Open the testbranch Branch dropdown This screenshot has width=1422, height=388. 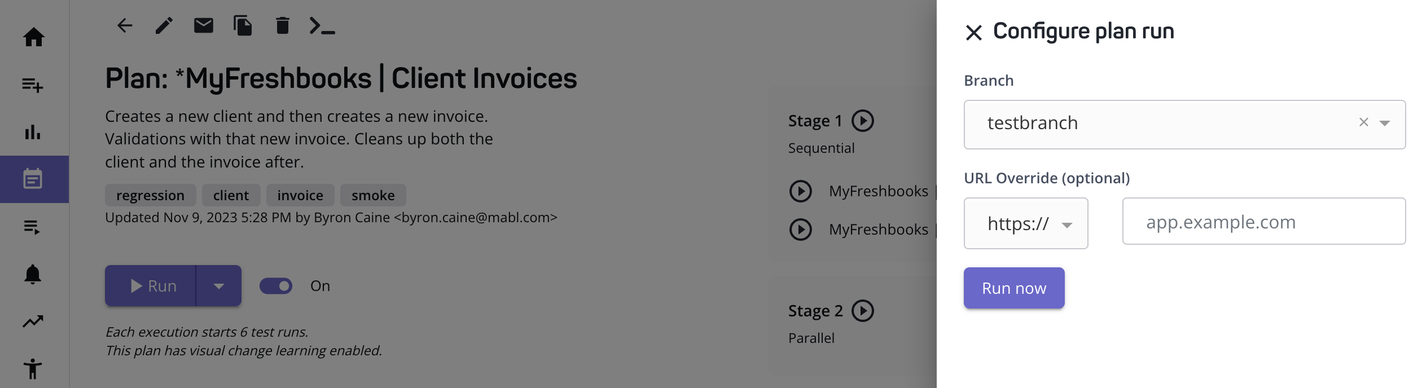click(1384, 123)
